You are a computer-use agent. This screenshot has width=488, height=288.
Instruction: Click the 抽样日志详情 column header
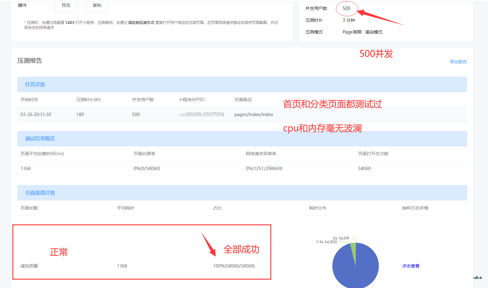point(415,208)
